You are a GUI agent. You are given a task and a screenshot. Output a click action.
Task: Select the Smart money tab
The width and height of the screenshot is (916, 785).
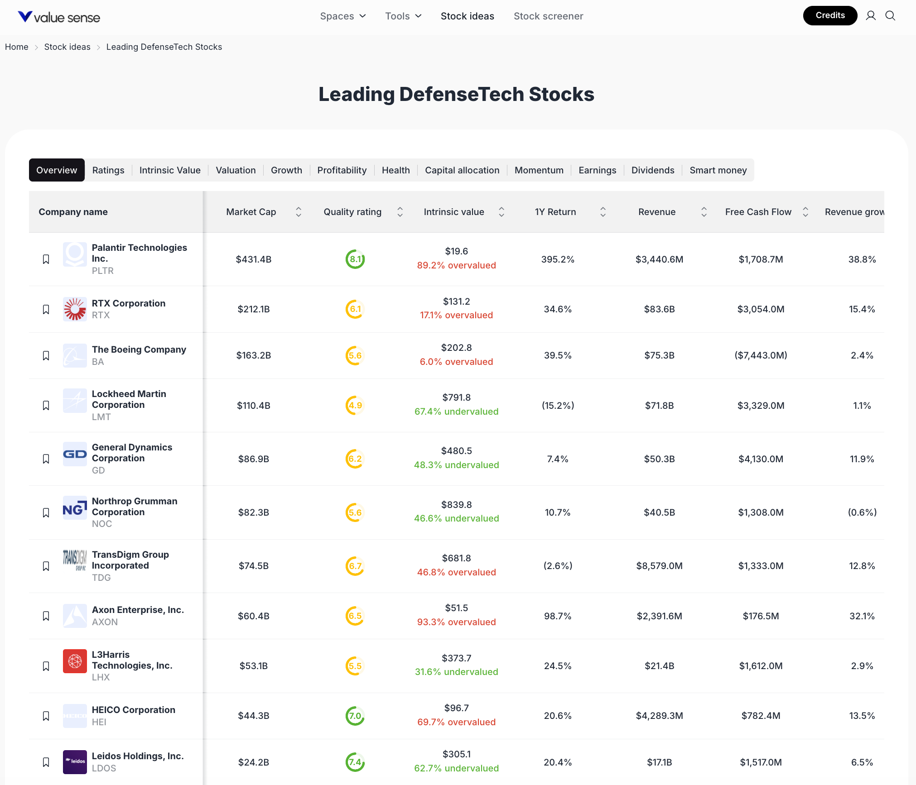click(718, 170)
